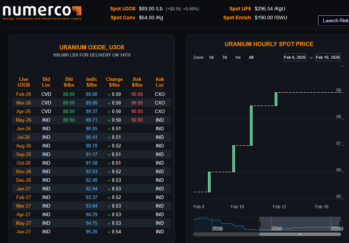Open the Feb 16, 2026 end date picker
Image resolution: width=349 pixels, height=243 pixels.
(x=328, y=57)
